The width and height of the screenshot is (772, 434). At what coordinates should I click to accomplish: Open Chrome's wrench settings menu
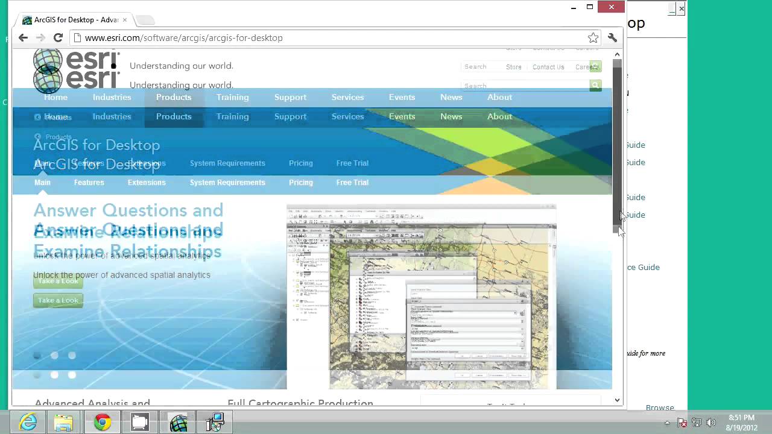[x=612, y=38]
